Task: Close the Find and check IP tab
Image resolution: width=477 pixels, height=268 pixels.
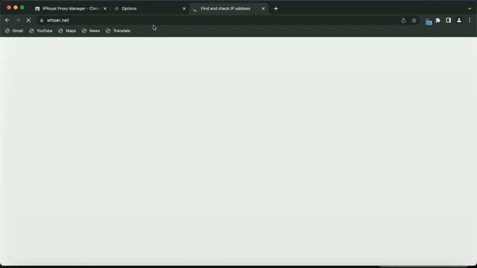Action: point(263,8)
